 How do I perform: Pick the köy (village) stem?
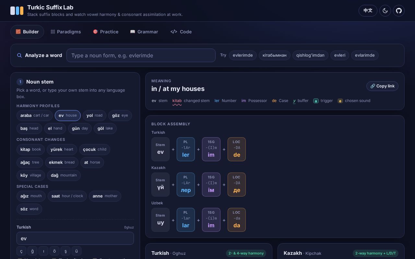coord(31,175)
